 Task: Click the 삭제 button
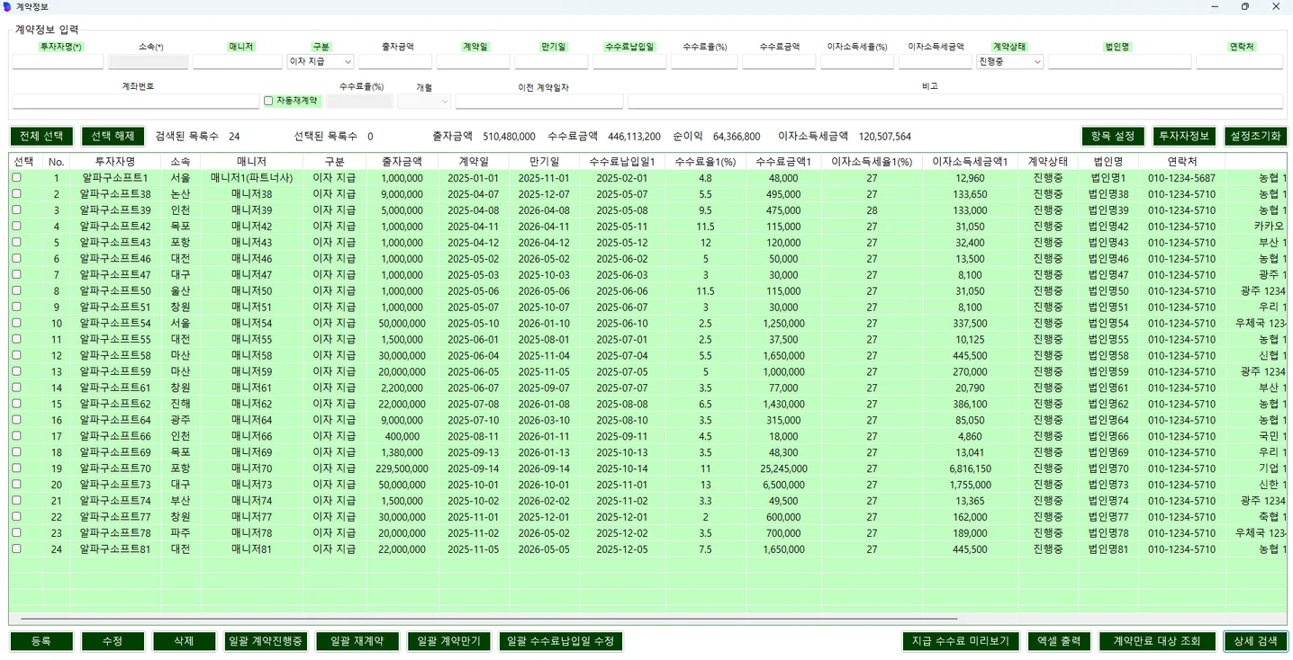pos(184,641)
